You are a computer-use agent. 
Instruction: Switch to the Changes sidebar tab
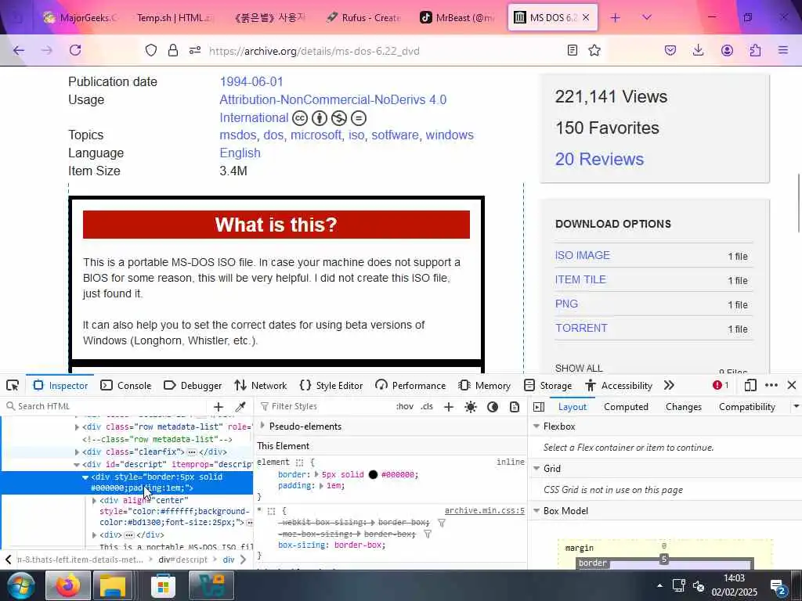pyautogui.click(x=683, y=407)
